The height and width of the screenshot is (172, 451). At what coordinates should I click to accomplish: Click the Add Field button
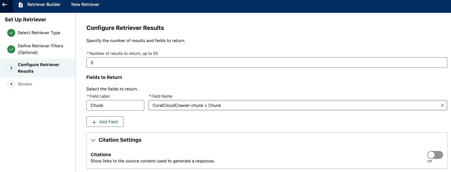(105, 122)
